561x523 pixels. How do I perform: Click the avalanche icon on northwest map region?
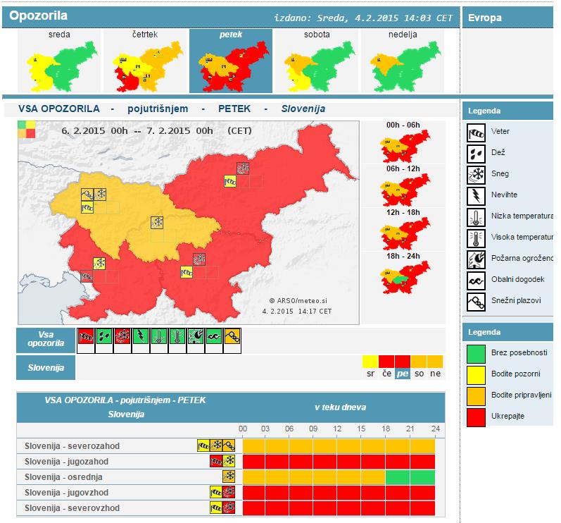coord(88,194)
